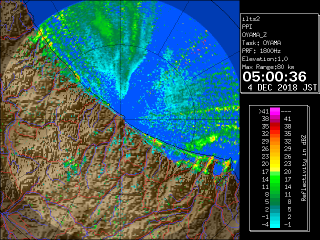
Task: Click the 'Max Range:80 km' line
Action: coord(268,67)
